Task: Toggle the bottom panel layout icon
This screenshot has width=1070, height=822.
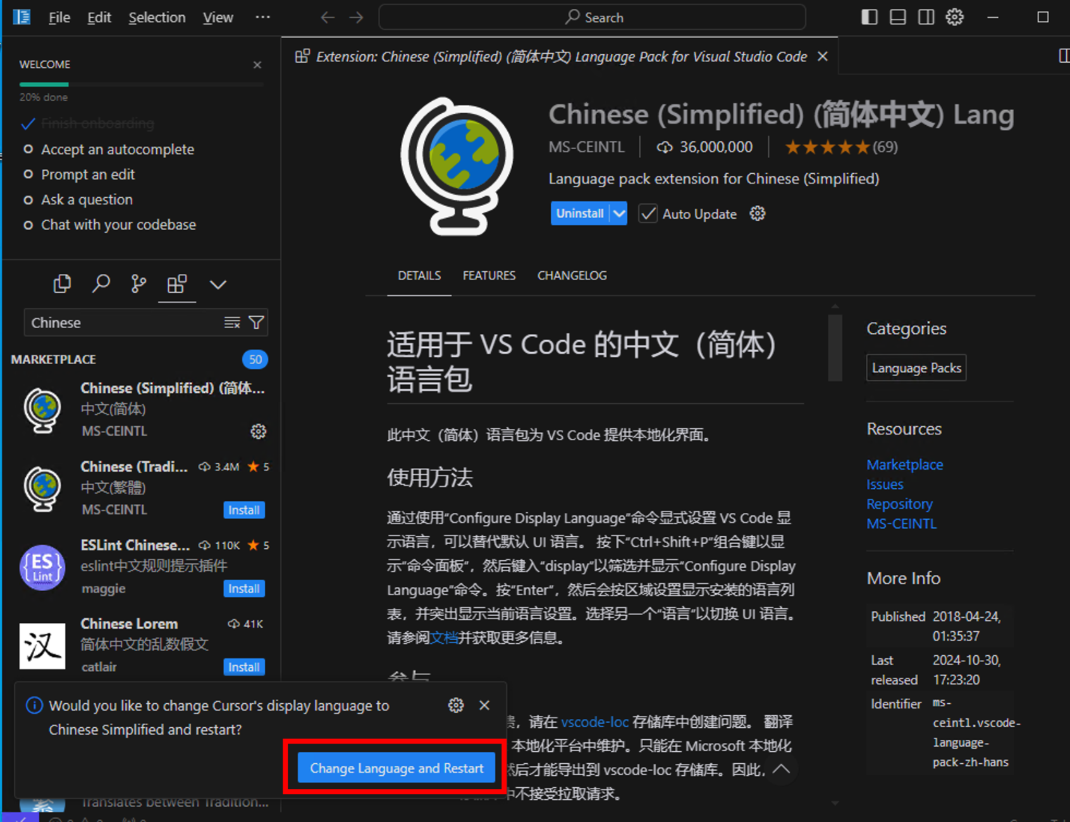Action: pyautogui.click(x=898, y=17)
